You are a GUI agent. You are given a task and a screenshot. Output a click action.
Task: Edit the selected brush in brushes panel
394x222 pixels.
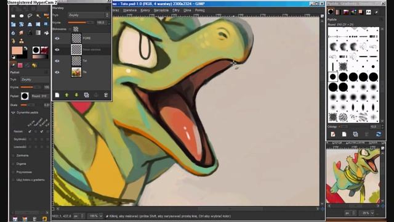pyautogui.click(x=333, y=134)
